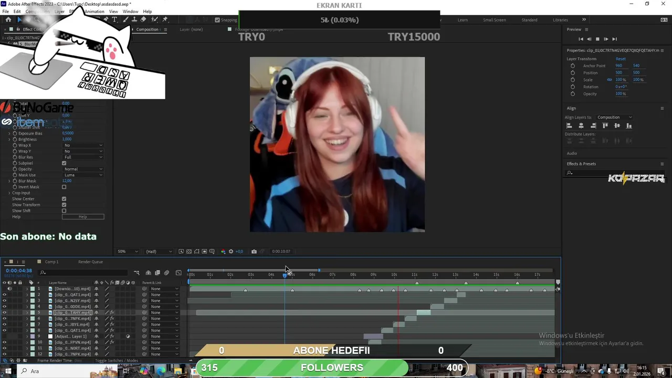Select the Home tool icon
Screen dimensions: 672x378
pos(8,19)
